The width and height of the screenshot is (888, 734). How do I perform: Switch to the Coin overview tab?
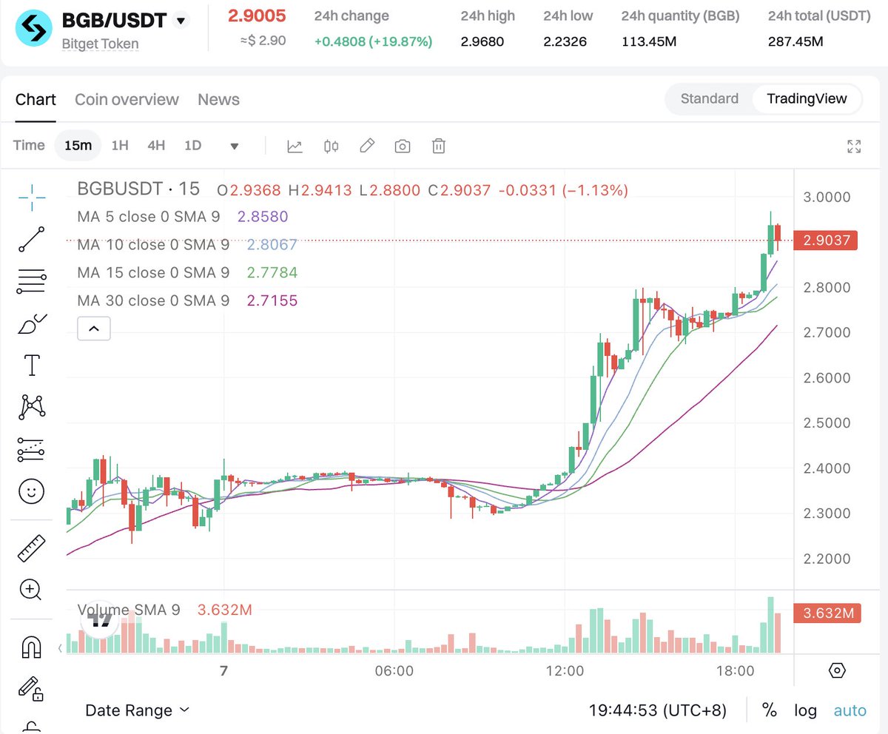(127, 99)
